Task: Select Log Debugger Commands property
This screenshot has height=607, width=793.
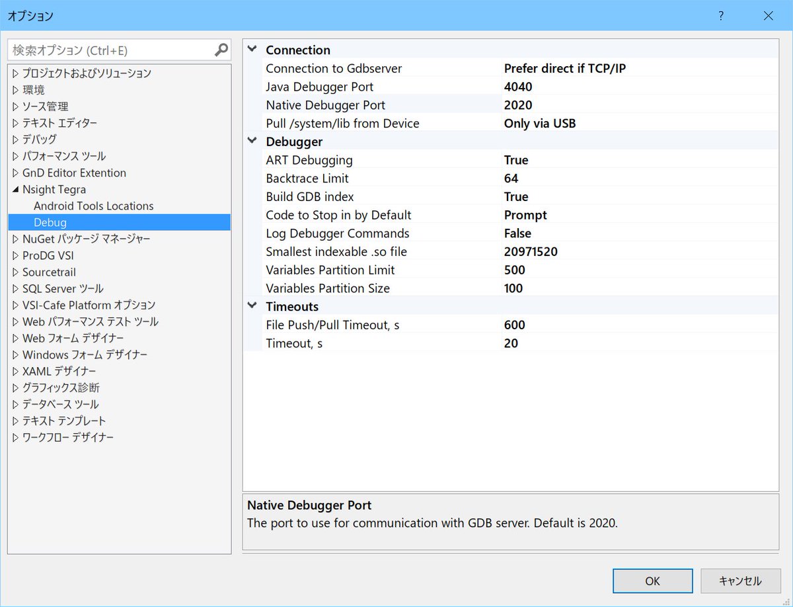Action: click(x=338, y=233)
